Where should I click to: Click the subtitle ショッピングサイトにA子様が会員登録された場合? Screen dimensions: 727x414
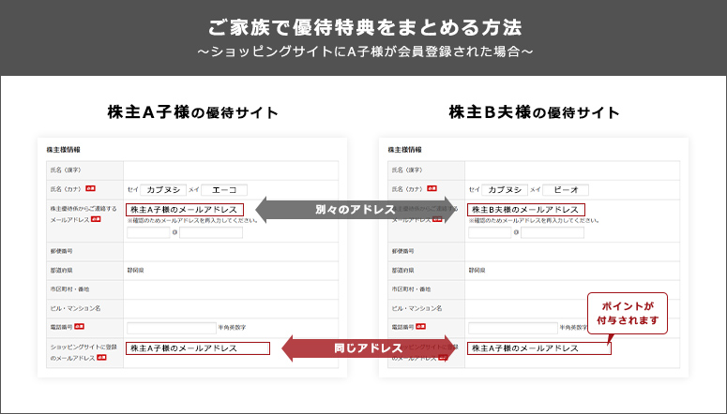[x=365, y=52]
